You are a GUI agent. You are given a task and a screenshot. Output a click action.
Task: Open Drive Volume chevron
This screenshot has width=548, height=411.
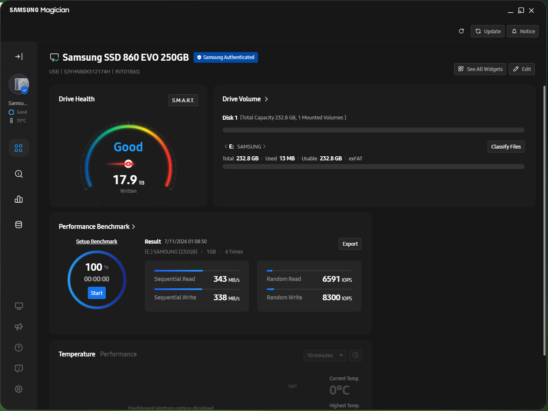266,99
